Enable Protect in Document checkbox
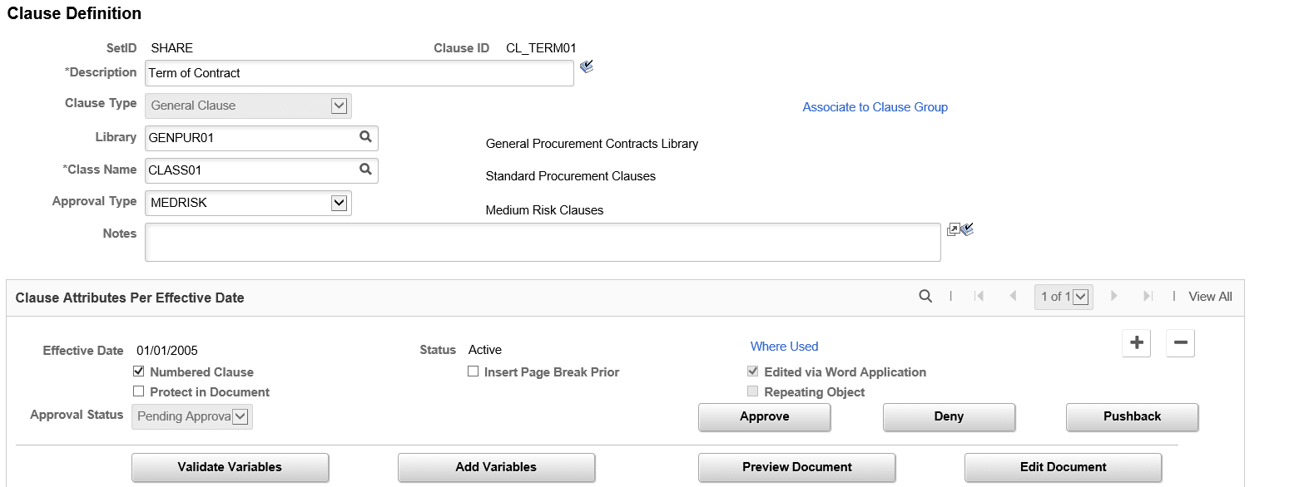The image size is (1304, 487). [139, 392]
